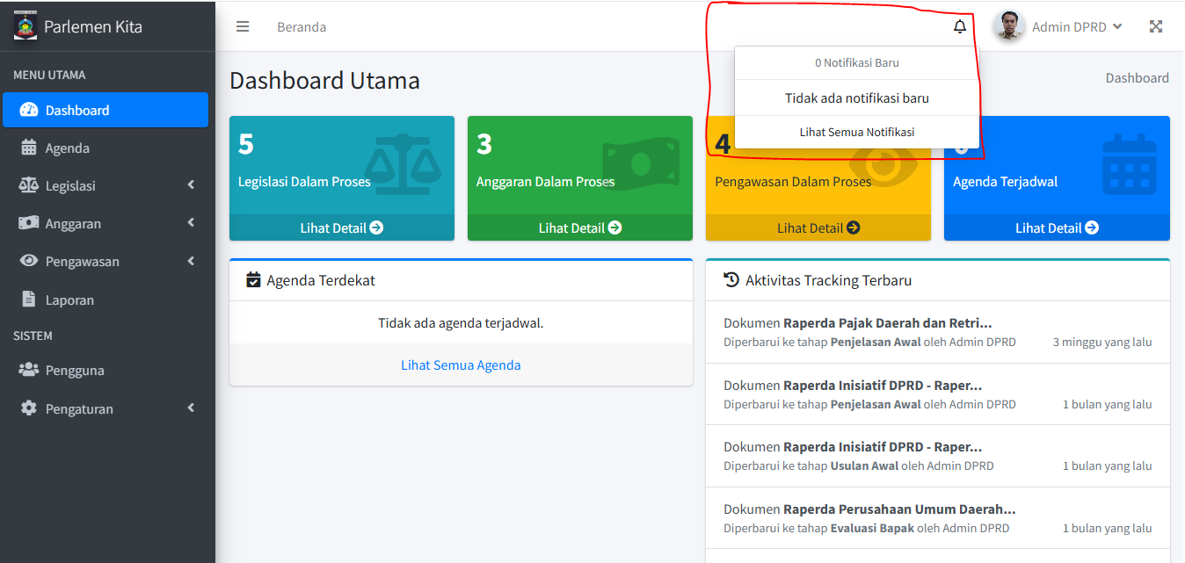The height and width of the screenshot is (563, 1185).
Task: Open the Admin DPRD dropdown arrow
Action: click(x=1117, y=26)
